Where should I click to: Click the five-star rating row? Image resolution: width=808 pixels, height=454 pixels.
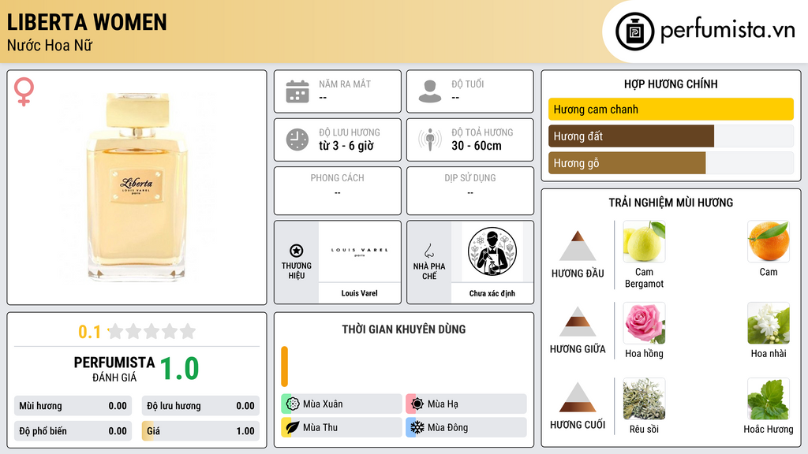[x=152, y=331]
